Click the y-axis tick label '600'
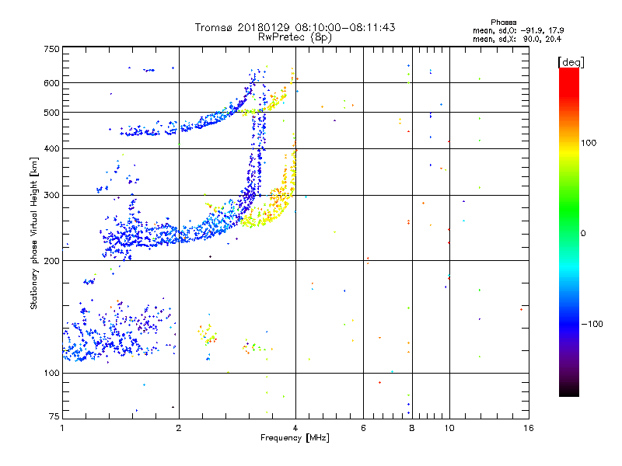 (x=51, y=83)
